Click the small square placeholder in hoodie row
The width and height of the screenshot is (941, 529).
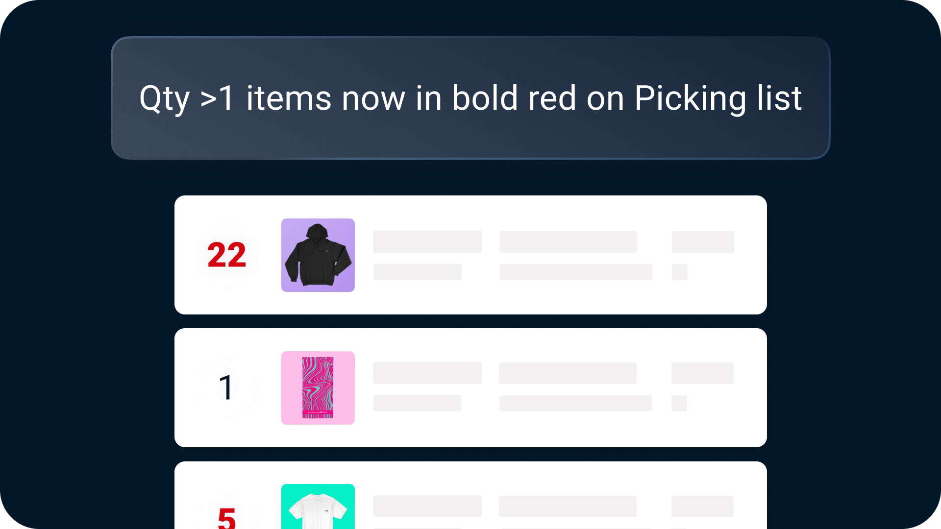tap(680, 272)
